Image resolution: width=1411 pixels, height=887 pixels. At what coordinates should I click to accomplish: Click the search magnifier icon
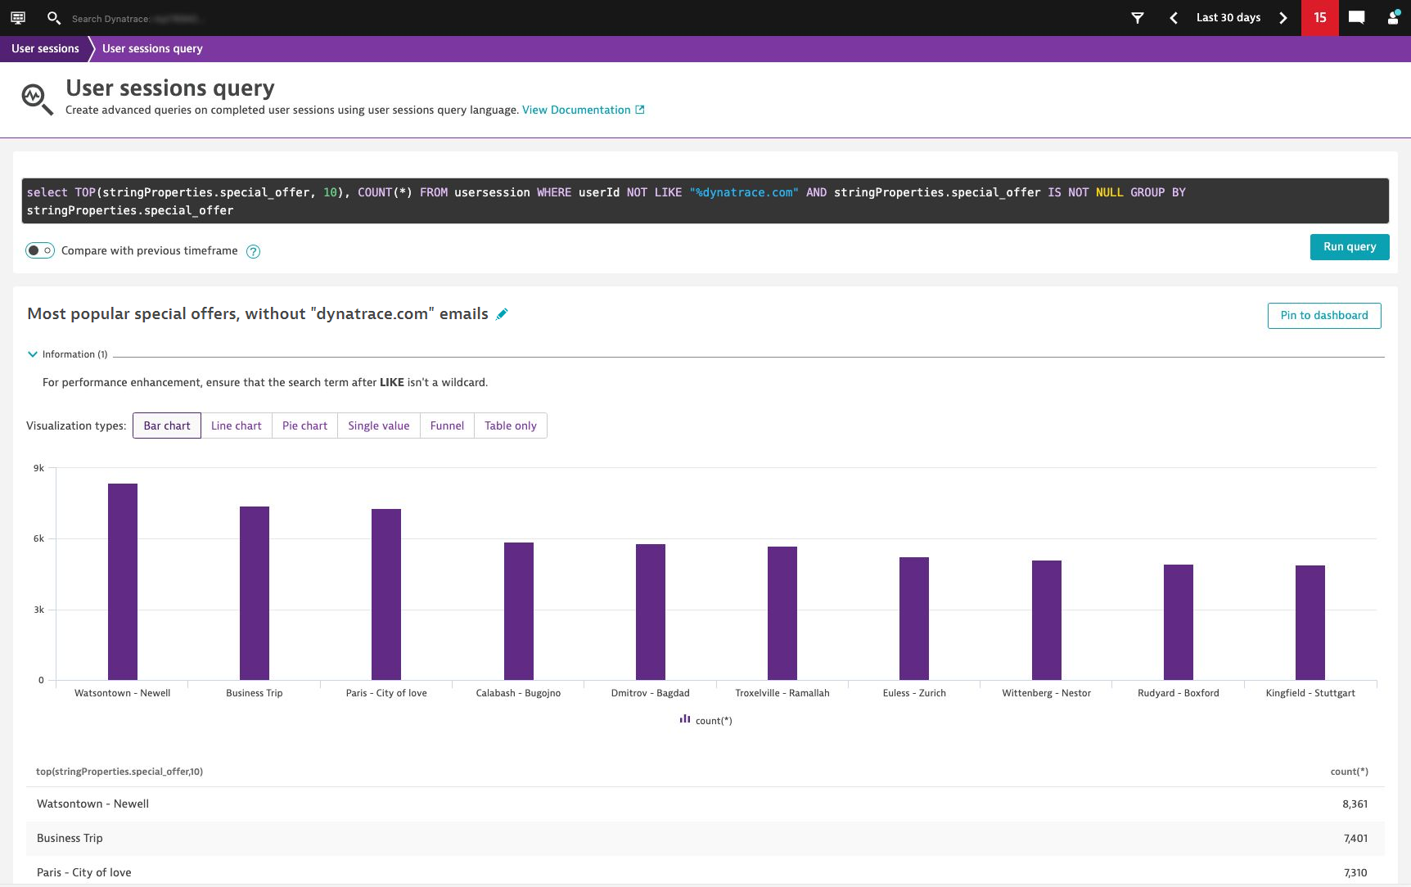click(x=54, y=17)
